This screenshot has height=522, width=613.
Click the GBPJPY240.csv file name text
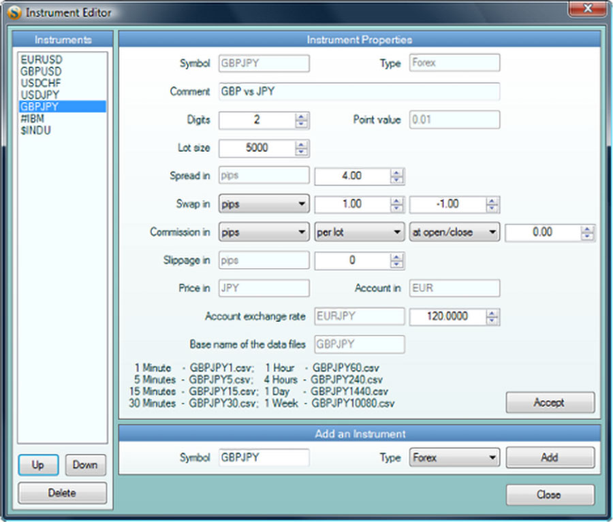[347, 379]
